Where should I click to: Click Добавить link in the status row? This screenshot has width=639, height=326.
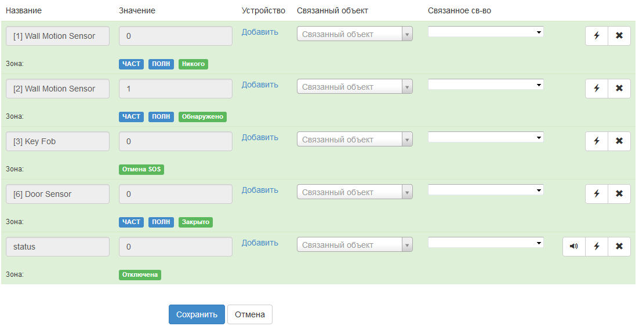click(x=260, y=243)
